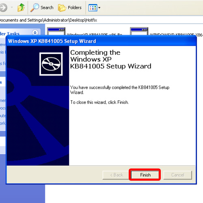Open the Views dropdown arrow

pyautogui.click(x=99, y=8)
